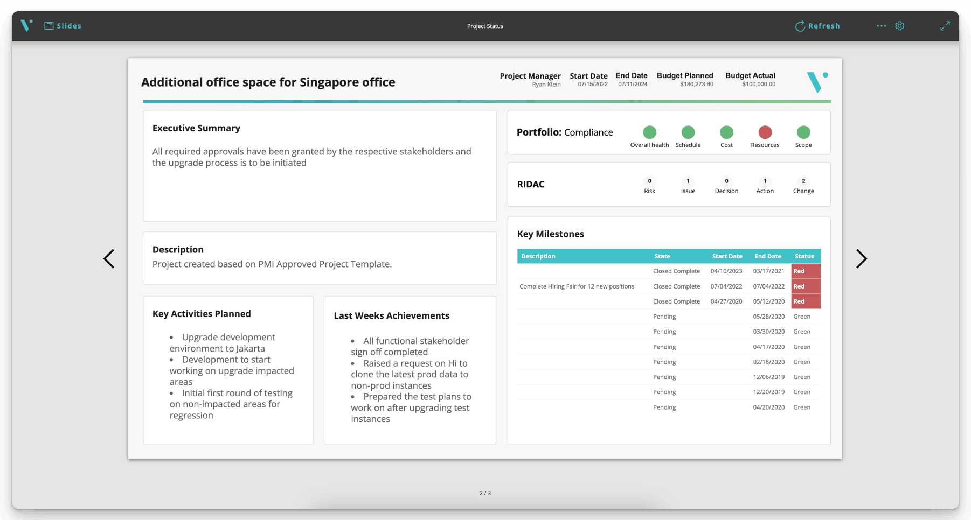Click the Overall health green indicator

(649, 132)
